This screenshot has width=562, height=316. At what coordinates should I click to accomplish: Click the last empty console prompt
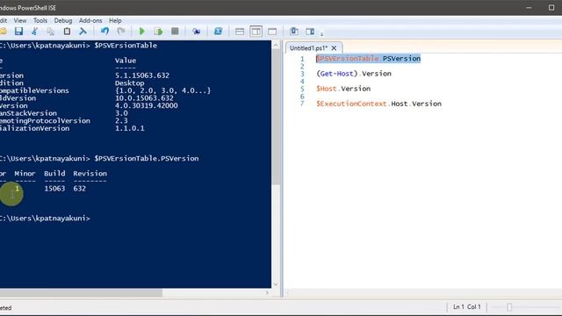[x=45, y=219]
